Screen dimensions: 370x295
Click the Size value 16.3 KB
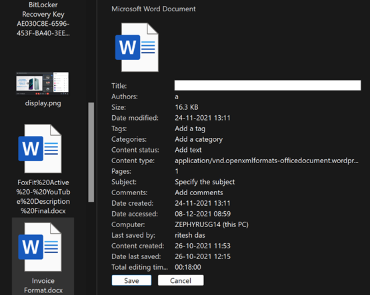[187, 107]
